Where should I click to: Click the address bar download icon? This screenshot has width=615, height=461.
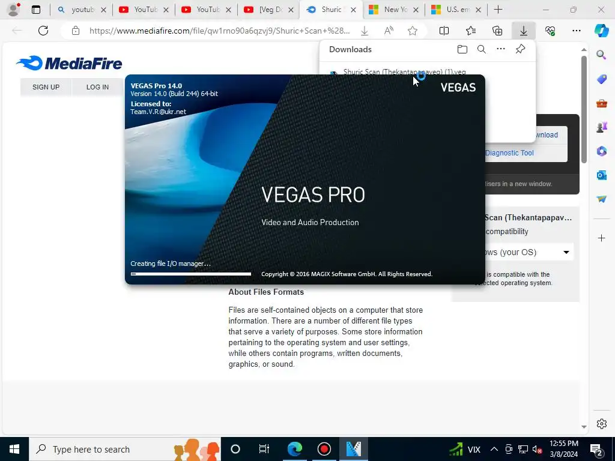pyautogui.click(x=365, y=31)
